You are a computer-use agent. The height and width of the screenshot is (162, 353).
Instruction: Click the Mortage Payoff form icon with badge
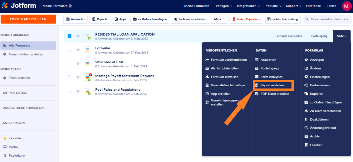click(x=88, y=77)
